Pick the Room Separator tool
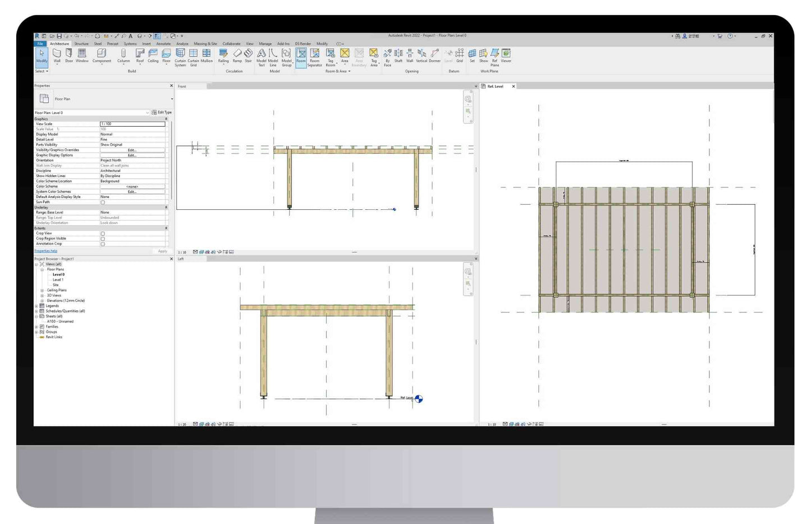Viewport: 811px width, 524px height. pos(315,56)
